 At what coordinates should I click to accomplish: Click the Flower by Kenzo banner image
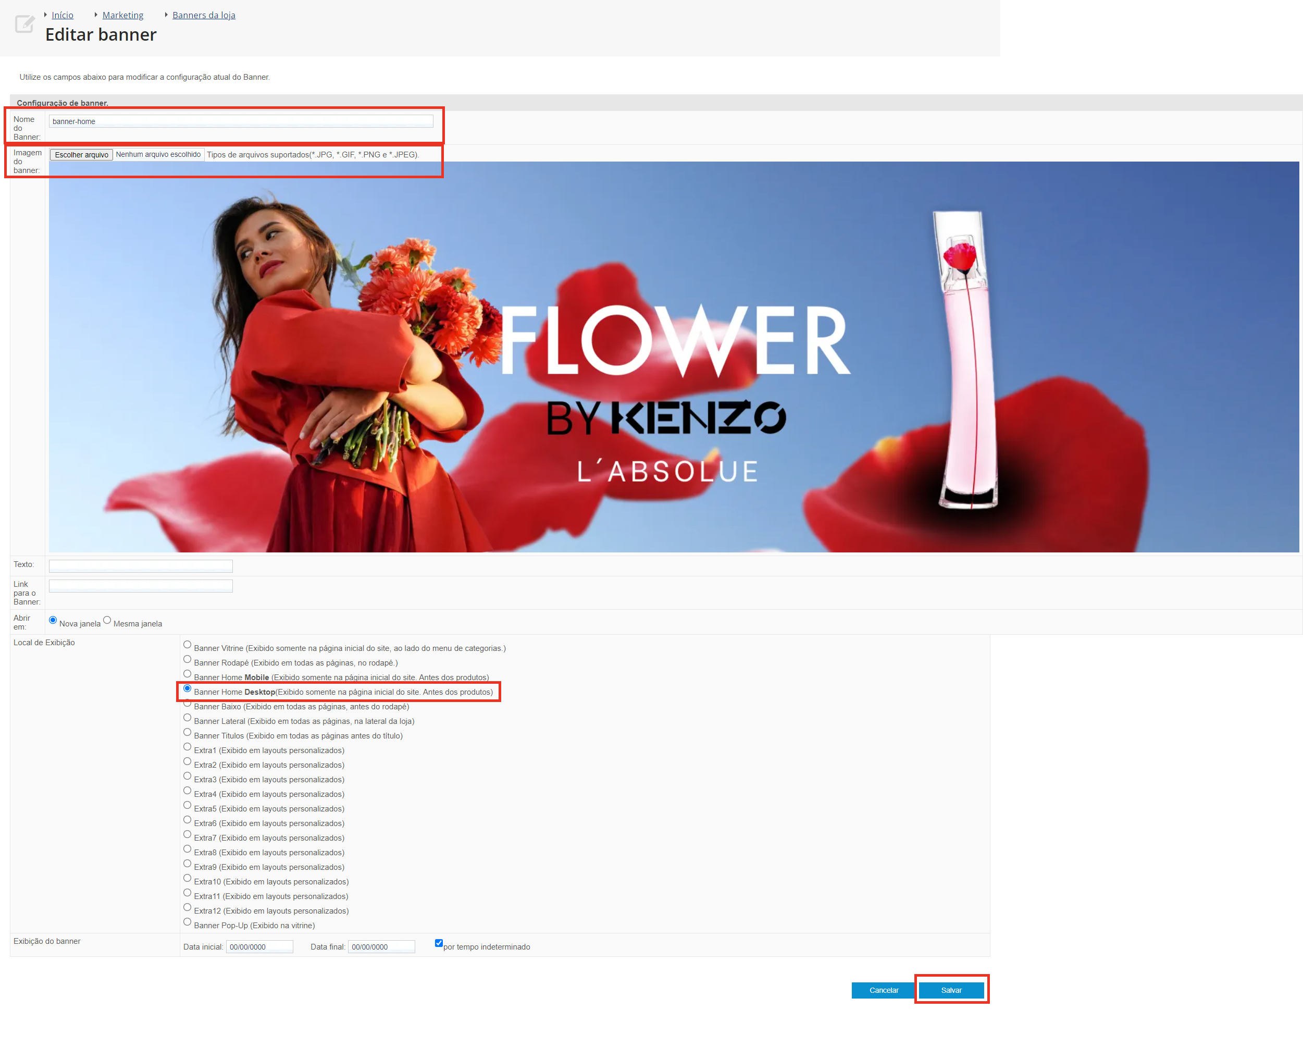point(674,357)
